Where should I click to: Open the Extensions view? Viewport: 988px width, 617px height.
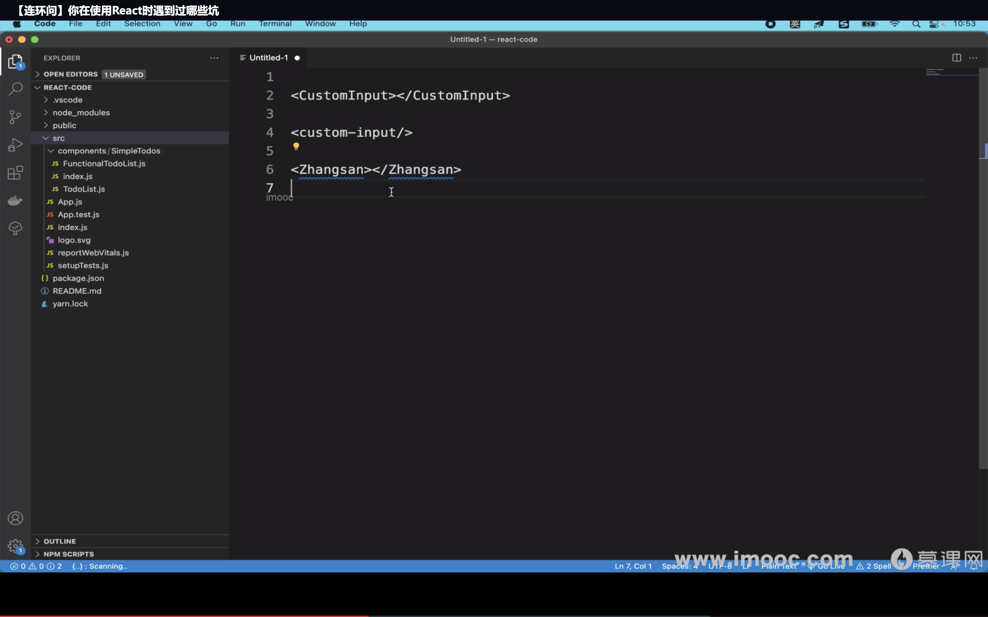[15, 173]
